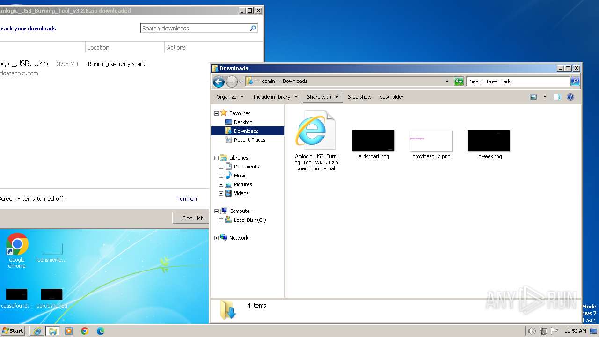Click the File Explorer taskbar icon
599x337 pixels.
(53, 331)
